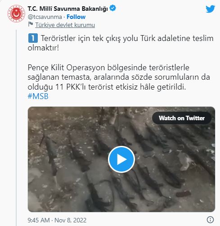This screenshot has height=226, width=220.
Task: Open the Türkiye devlet kurumu label link
Action: [65, 25]
